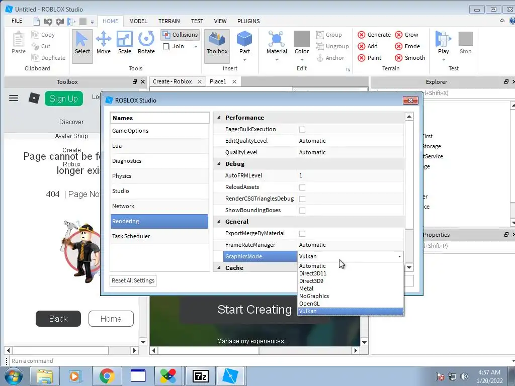Open Google Chrome from the taskbar
The image size is (515, 386).
[107, 376]
